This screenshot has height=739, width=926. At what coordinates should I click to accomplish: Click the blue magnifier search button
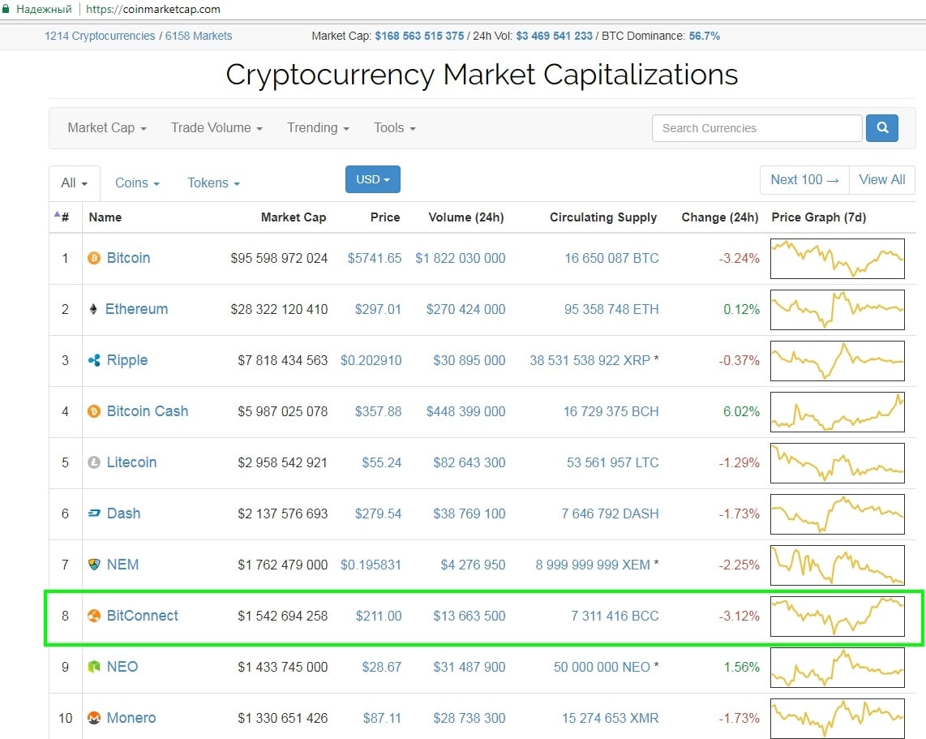click(882, 128)
